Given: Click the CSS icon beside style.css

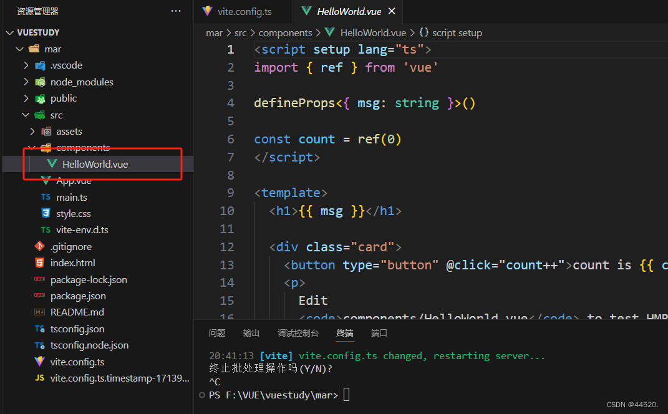Looking at the screenshot, I should point(45,213).
